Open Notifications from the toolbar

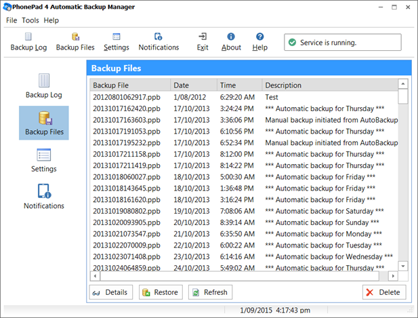click(x=159, y=42)
